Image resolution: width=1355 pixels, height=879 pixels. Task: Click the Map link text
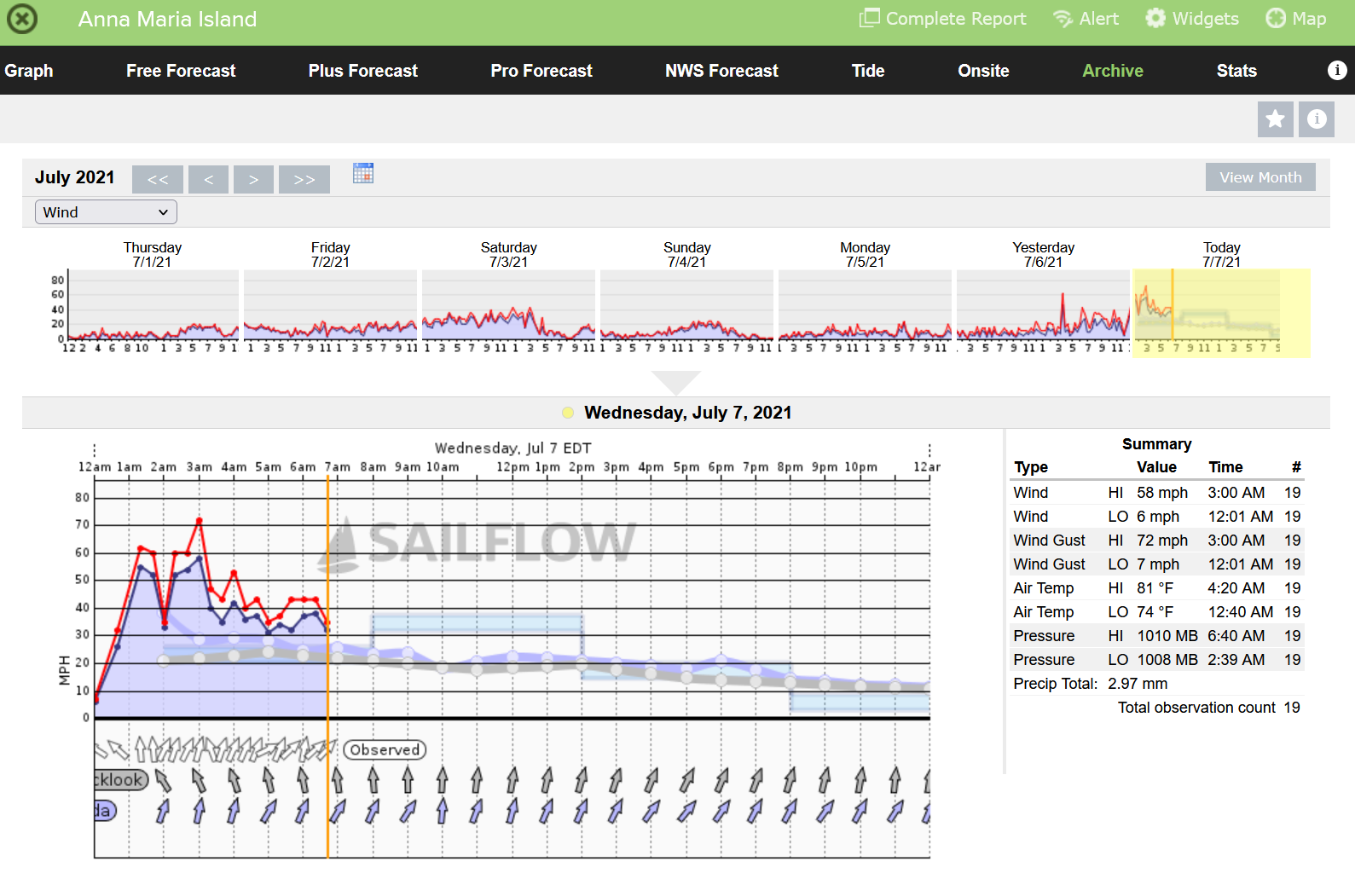1309,19
